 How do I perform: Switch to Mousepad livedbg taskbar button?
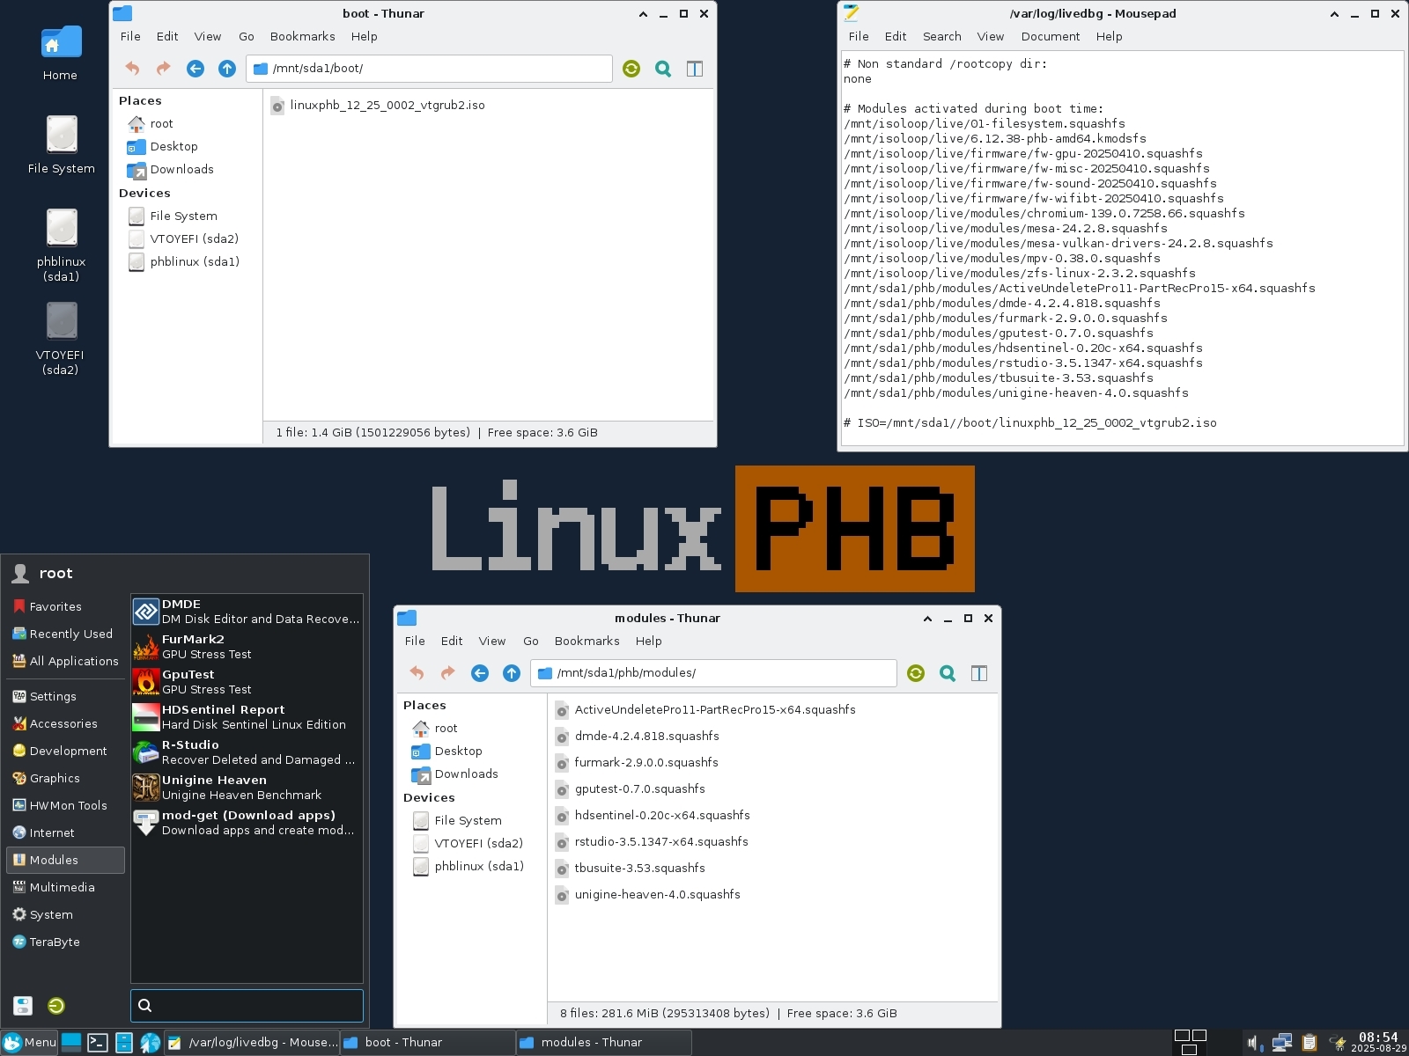coord(252,1043)
